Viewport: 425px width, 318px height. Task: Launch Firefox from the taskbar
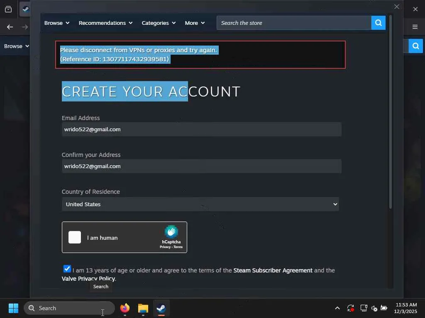[125, 308]
